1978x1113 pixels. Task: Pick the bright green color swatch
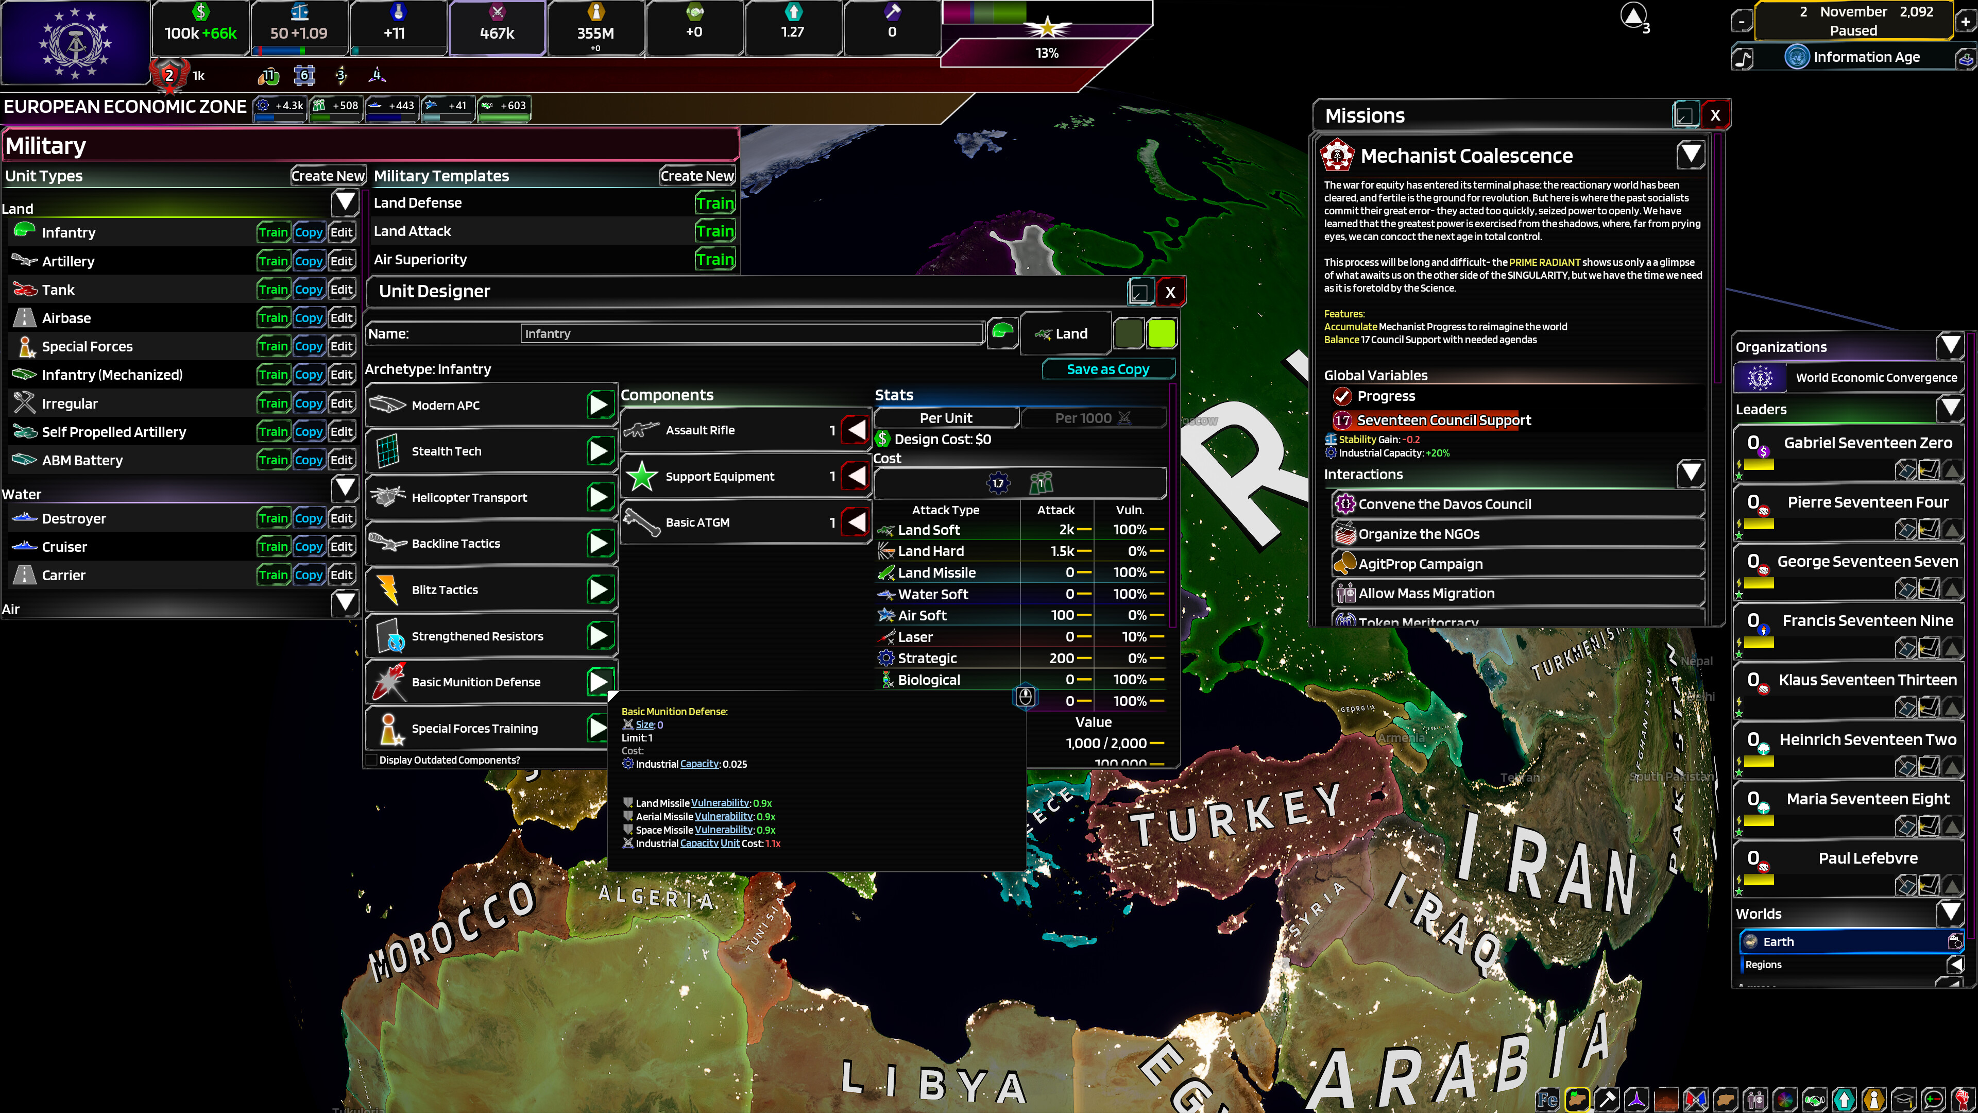click(1161, 333)
